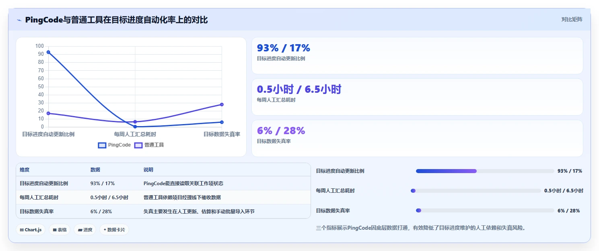Viewport: 599px width, 251px height.
Task: Click progress value 93% / 17% beside bar
Action: point(570,171)
